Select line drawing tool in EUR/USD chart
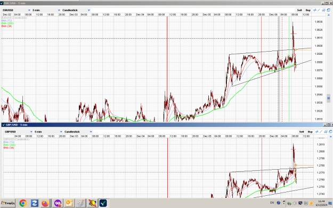 click(x=319, y=10)
